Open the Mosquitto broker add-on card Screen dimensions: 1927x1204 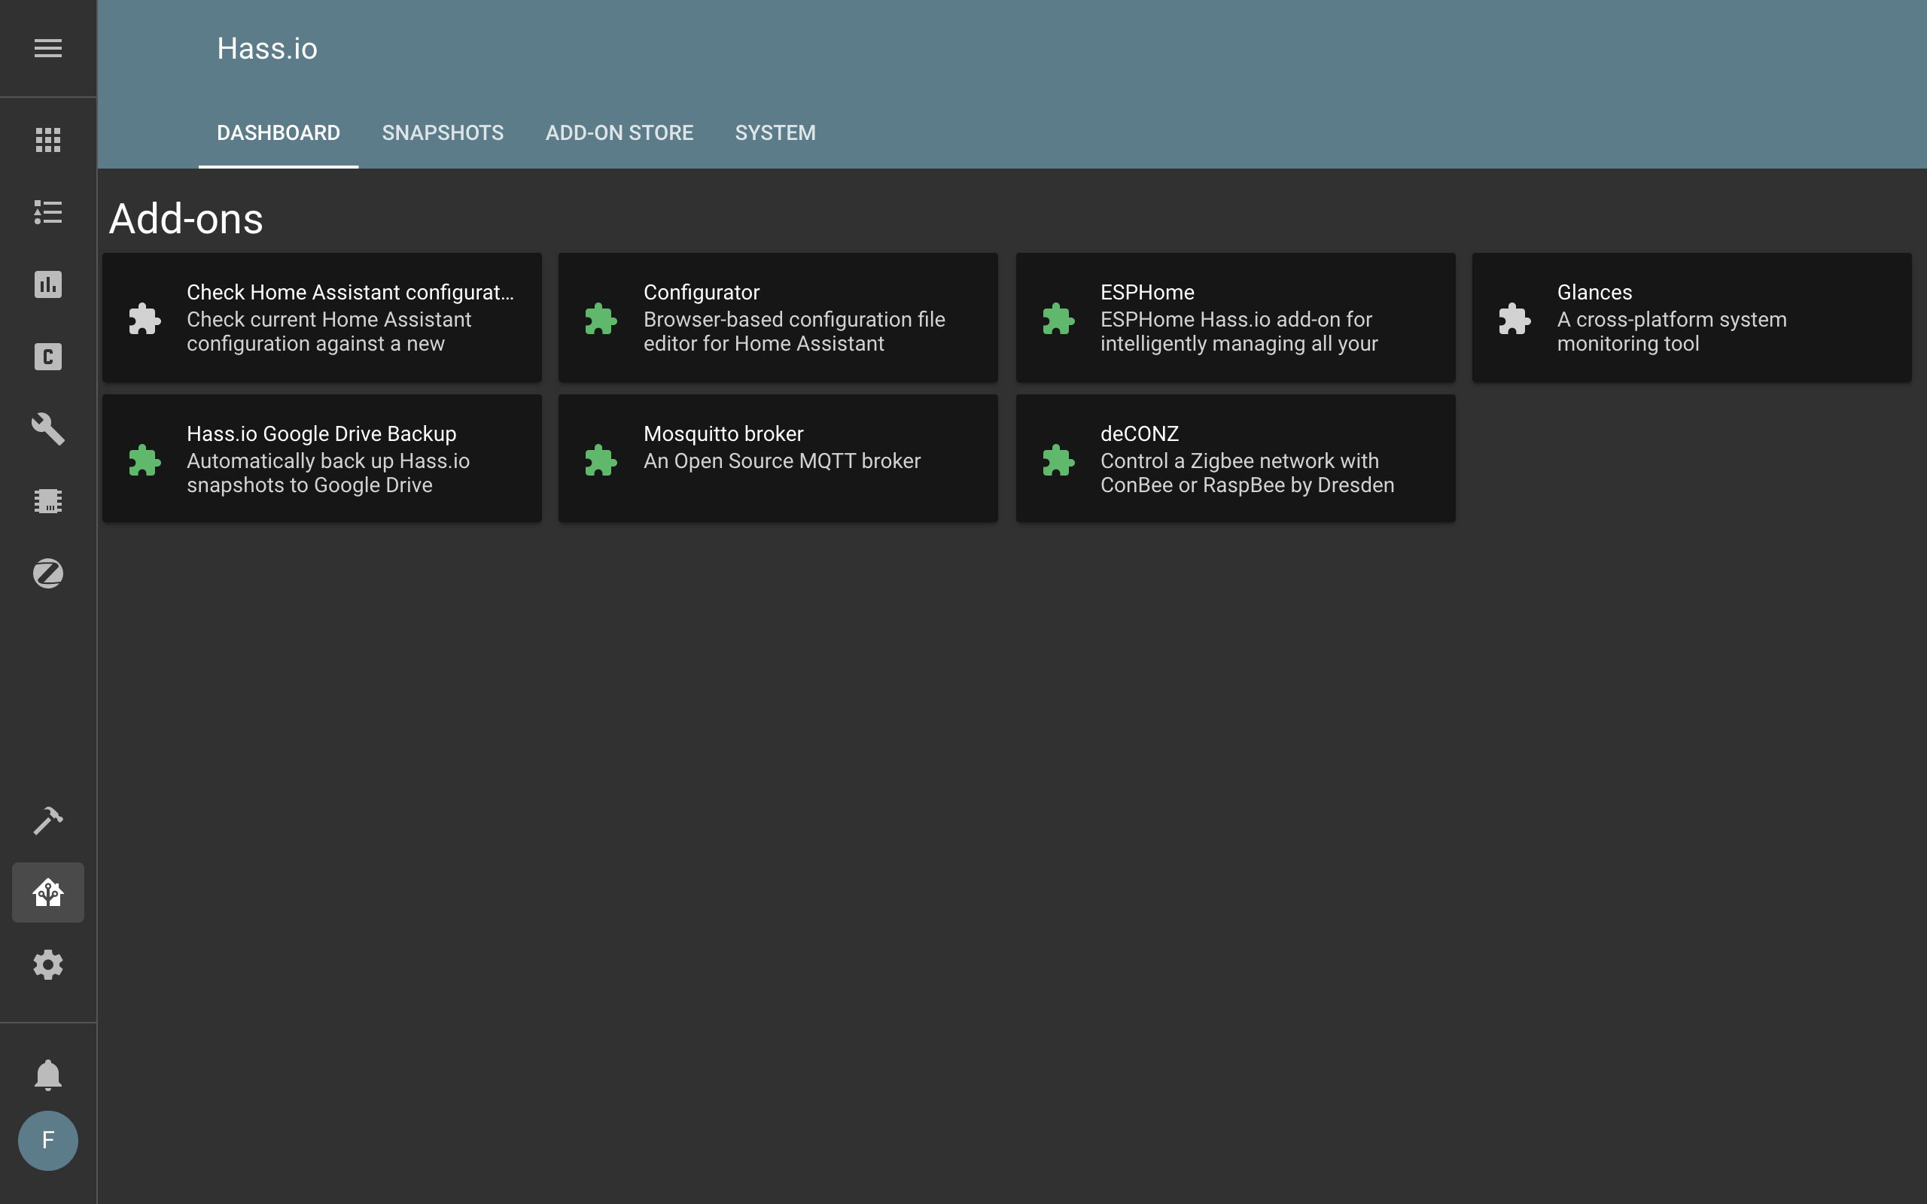(778, 459)
